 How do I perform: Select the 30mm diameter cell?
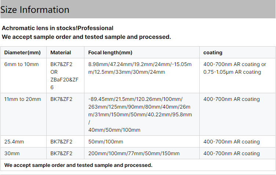click(x=12, y=153)
